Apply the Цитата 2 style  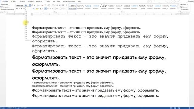[150, 7]
